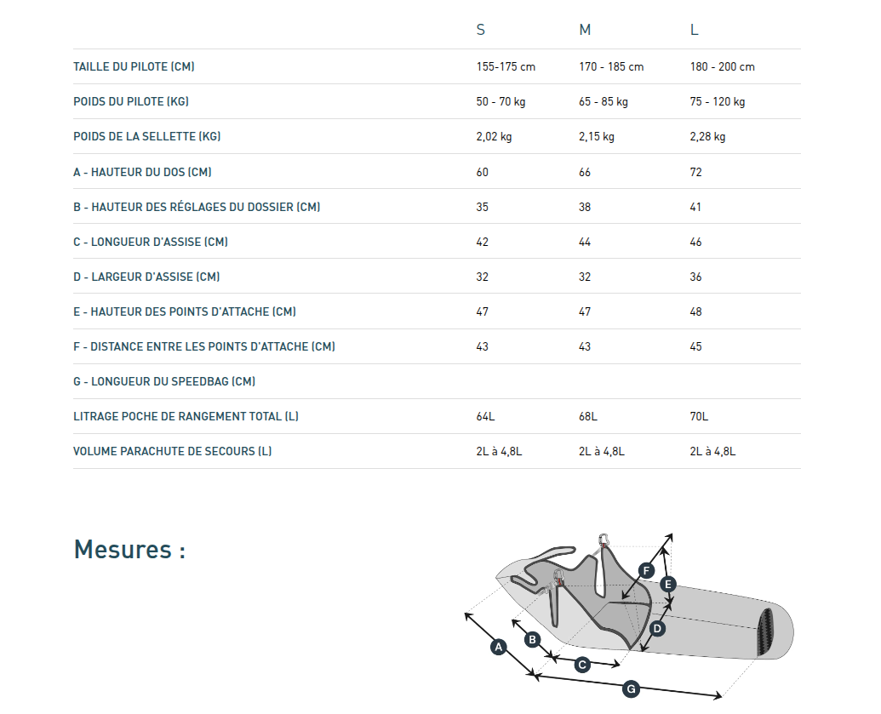
Task: Click the 'Litrage poche de rangement total' label
Action: [x=186, y=416]
